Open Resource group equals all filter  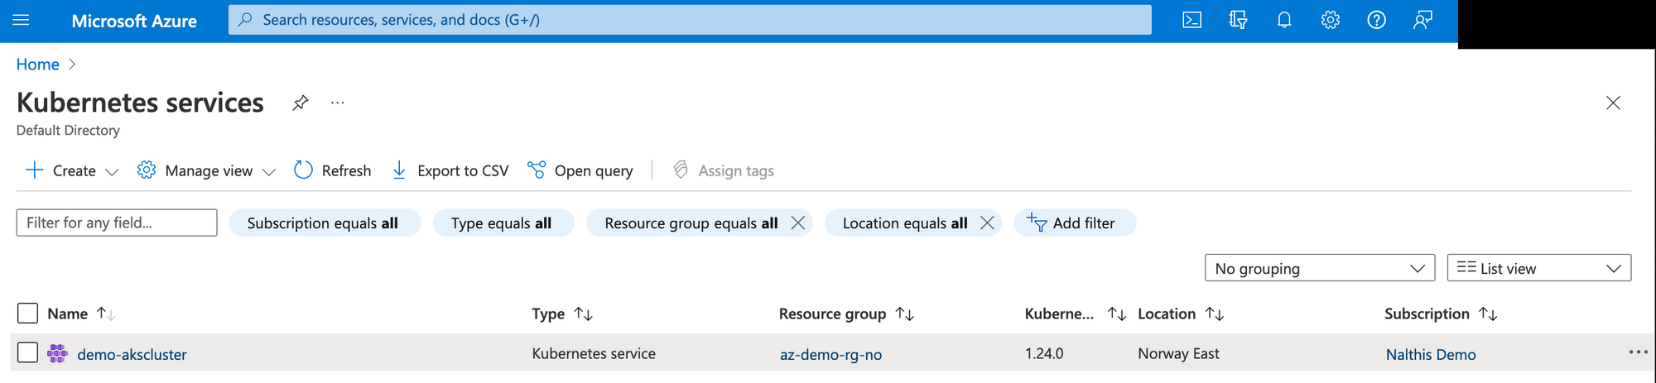pyautogui.click(x=691, y=223)
